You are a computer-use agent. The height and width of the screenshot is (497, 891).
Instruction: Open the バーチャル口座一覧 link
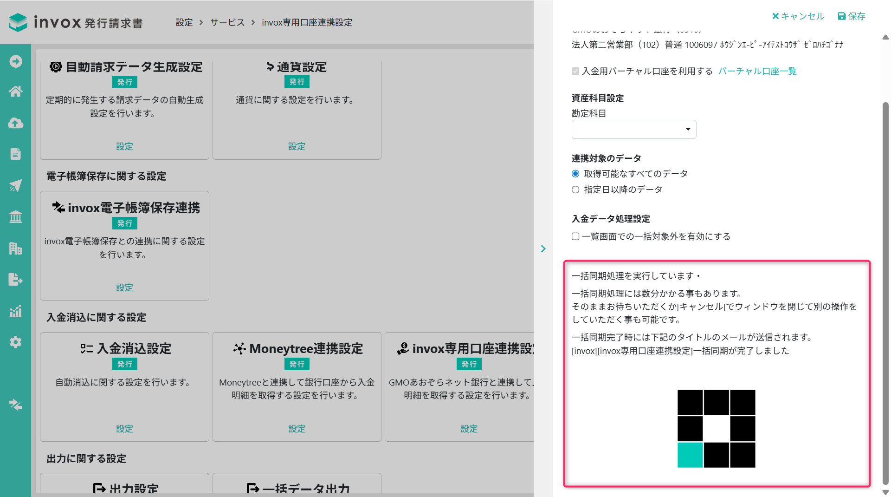point(757,71)
